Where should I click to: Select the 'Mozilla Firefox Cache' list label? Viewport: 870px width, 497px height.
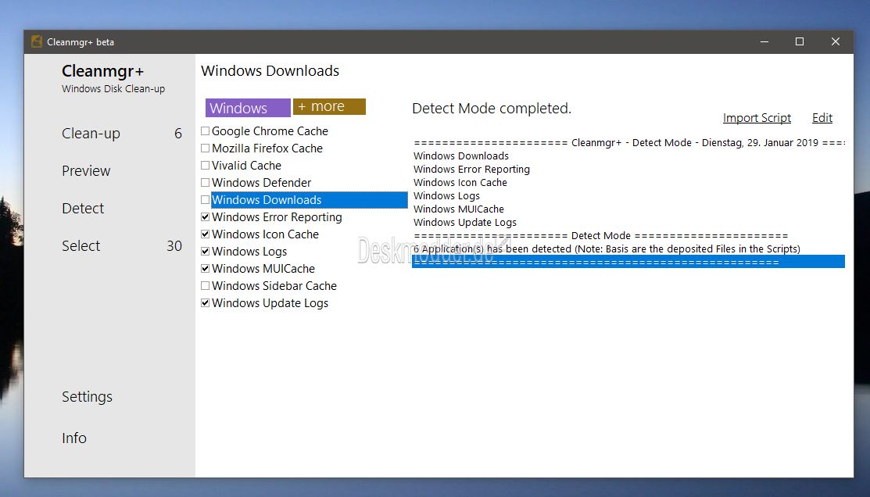pos(267,148)
